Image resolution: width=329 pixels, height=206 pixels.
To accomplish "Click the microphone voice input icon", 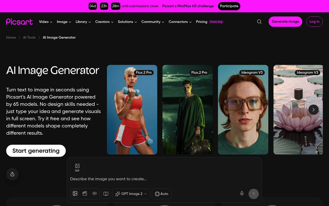I will click(x=242, y=193).
